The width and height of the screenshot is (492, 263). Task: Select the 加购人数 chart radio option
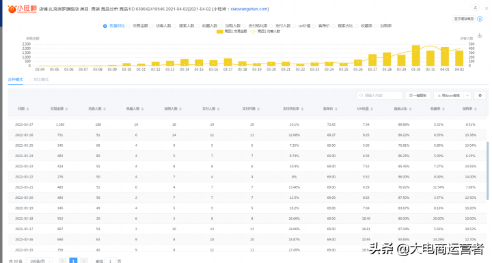[x=221, y=26]
